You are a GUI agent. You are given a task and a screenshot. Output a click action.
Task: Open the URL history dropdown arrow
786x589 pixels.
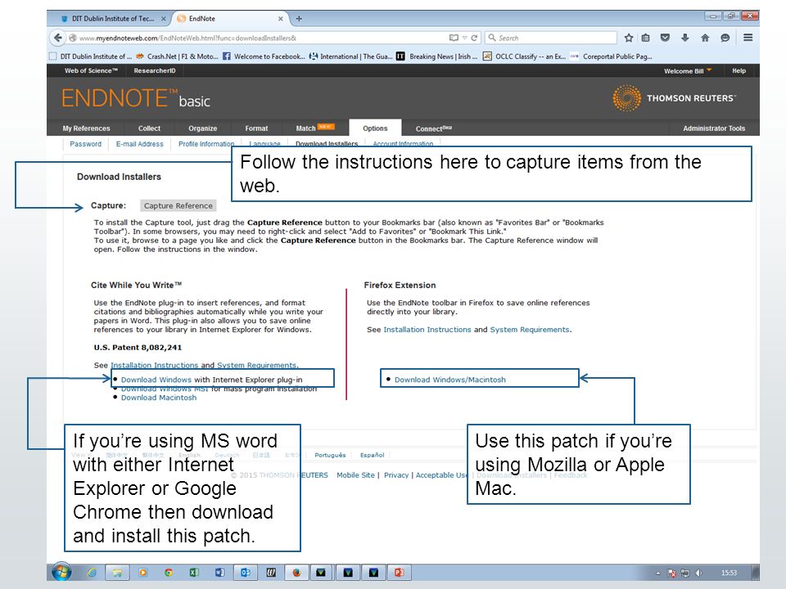[x=465, y=38]
